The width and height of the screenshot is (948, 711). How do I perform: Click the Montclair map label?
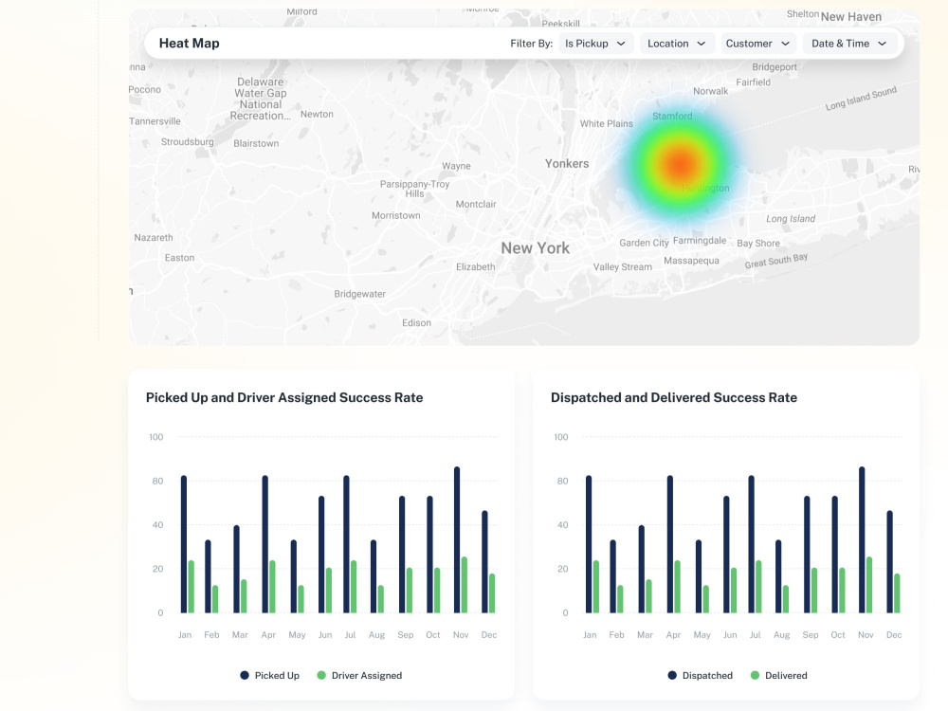tap(476, 204)
